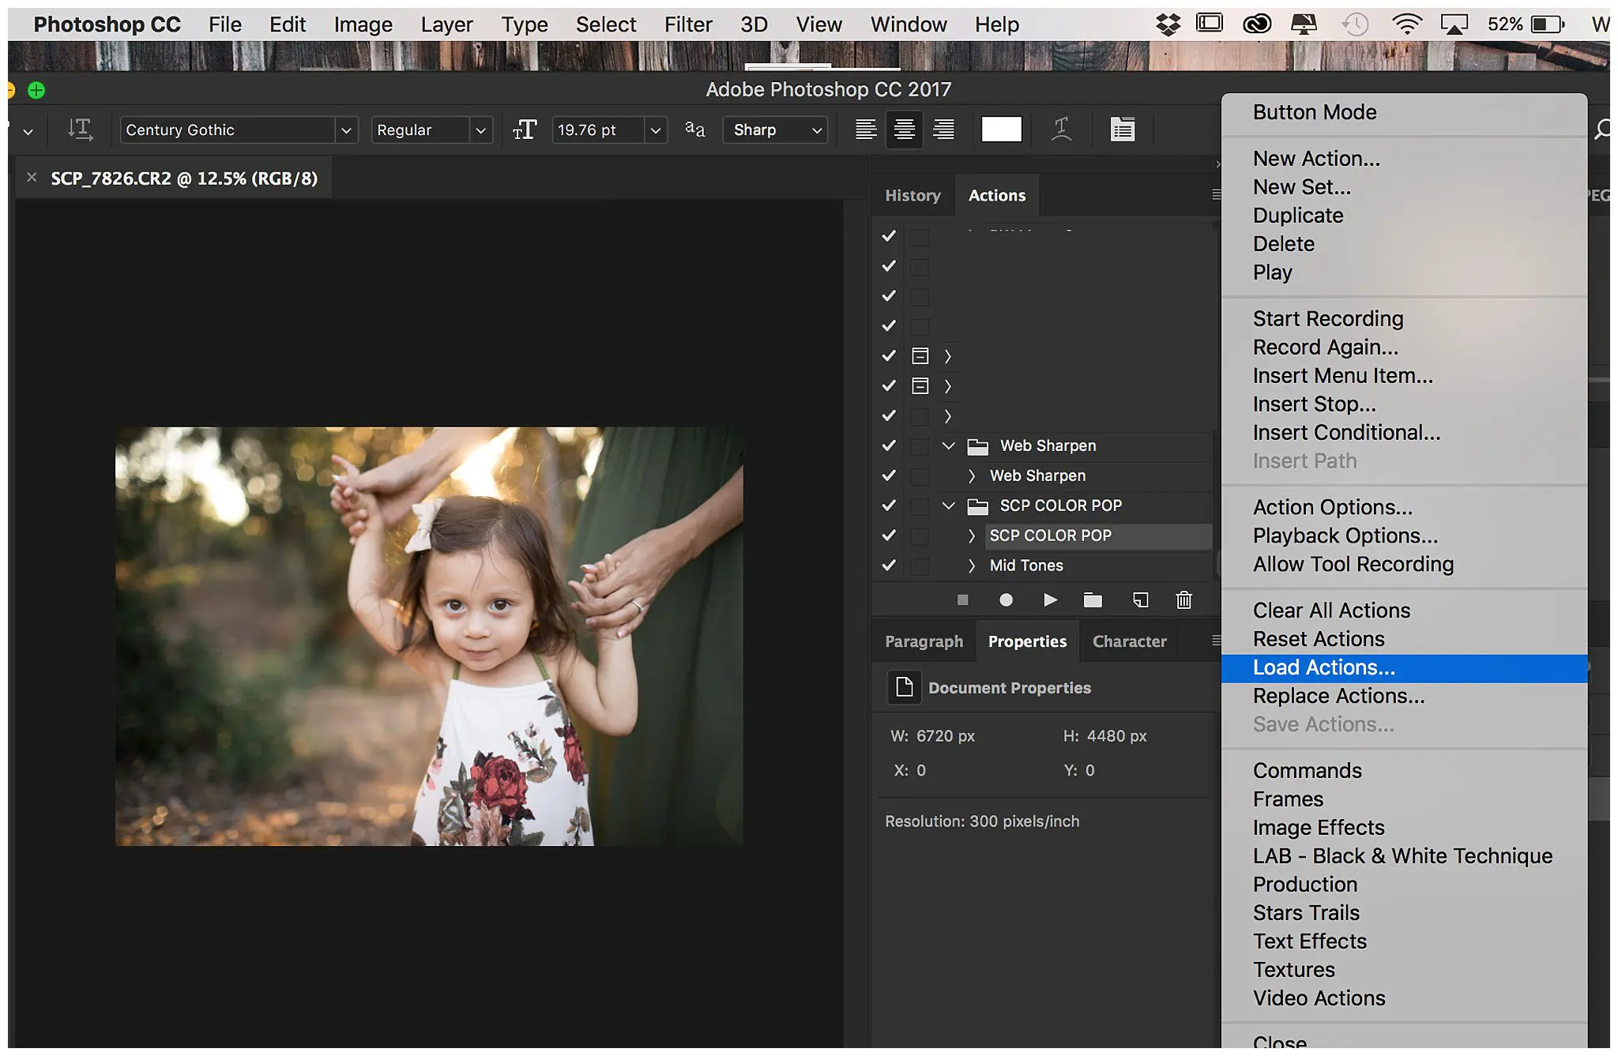Click the Properties panel tab
This screenshot has width=1618, height=1056.
pyautogui.click(x=1025, y=640)
